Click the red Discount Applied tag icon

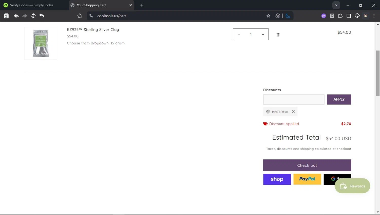(x=265, y=124)
